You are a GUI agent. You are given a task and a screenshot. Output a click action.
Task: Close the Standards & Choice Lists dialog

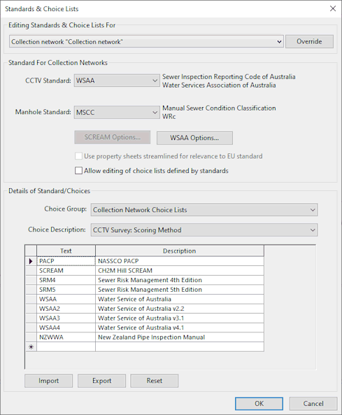[x=333, y=8]
